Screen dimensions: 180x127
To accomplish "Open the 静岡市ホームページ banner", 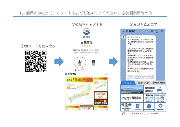I will pos(132,89).
